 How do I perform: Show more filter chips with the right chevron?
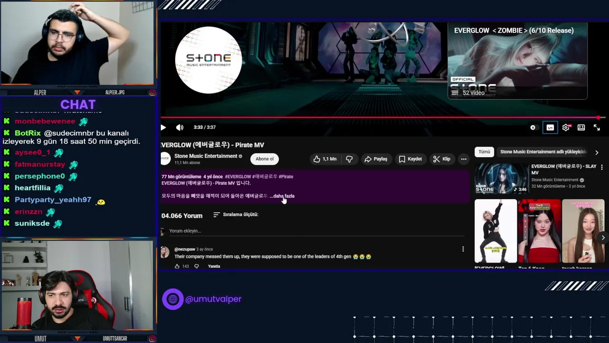(x=597, y=152)
